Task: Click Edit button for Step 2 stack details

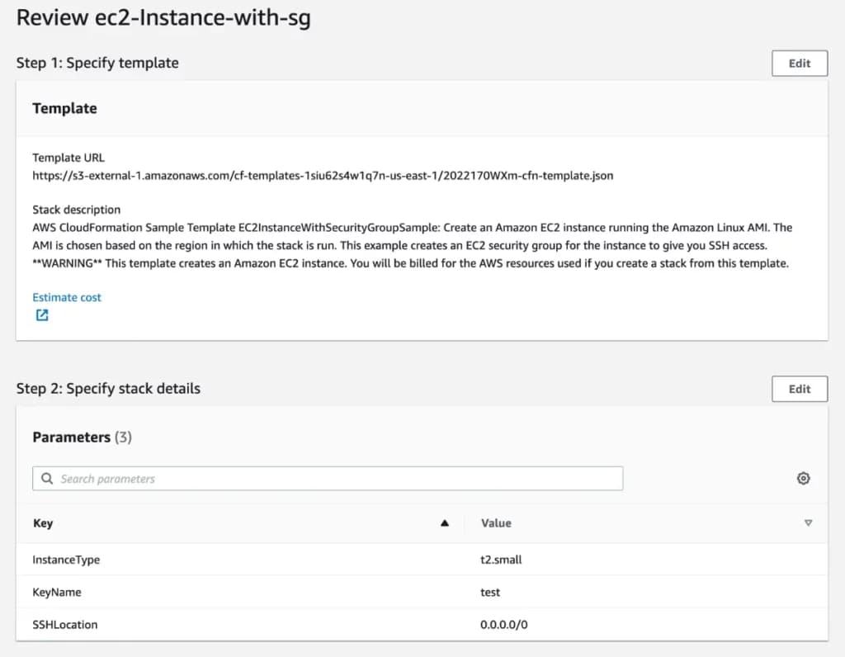Action: point(799,389)
